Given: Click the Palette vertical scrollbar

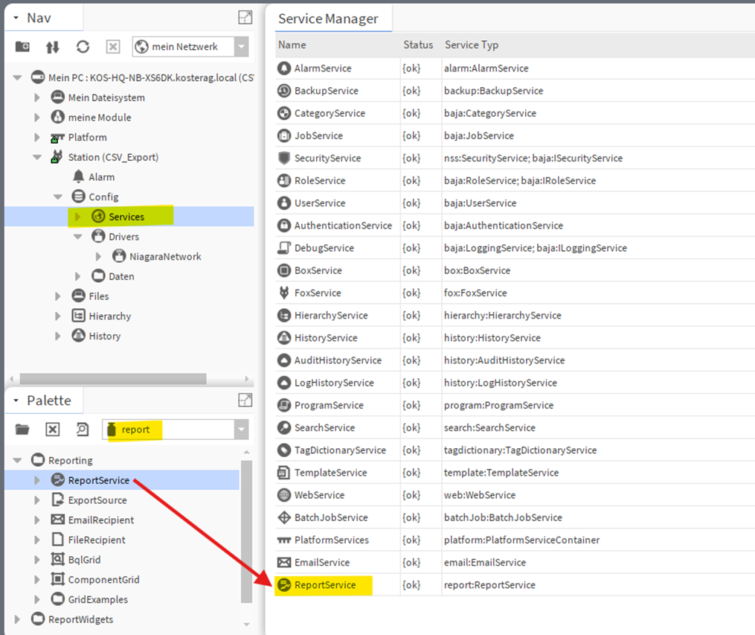Looking at the screenshot, I should [246, 532].
